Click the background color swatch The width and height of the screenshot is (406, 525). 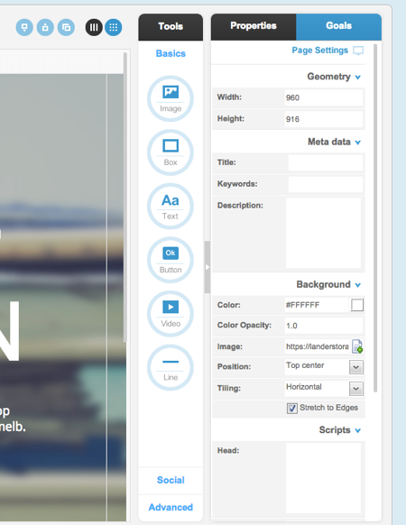(x=357, y=305)
